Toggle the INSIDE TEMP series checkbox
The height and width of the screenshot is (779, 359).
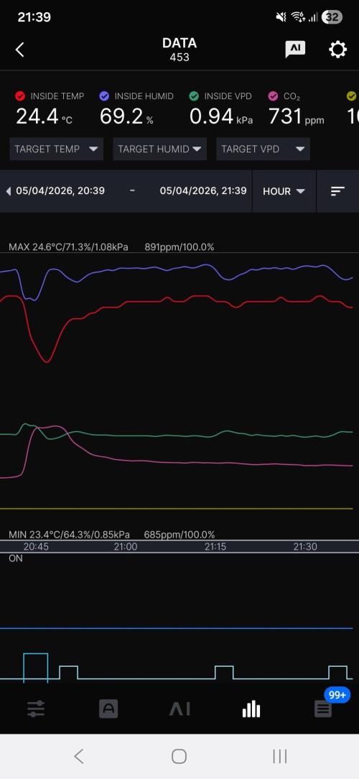20,96
